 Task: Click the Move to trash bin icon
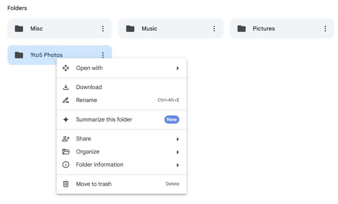click(x=66, y=184)
